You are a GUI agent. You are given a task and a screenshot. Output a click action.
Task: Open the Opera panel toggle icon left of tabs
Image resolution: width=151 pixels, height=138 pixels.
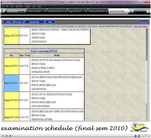click(3, 11)
